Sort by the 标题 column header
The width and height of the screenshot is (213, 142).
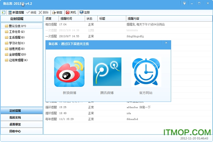click(x=112, y=19)
